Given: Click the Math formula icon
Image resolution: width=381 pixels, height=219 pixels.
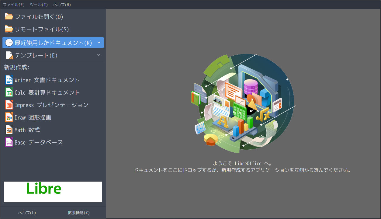Looking at the screenshot, I should (9, 130).
